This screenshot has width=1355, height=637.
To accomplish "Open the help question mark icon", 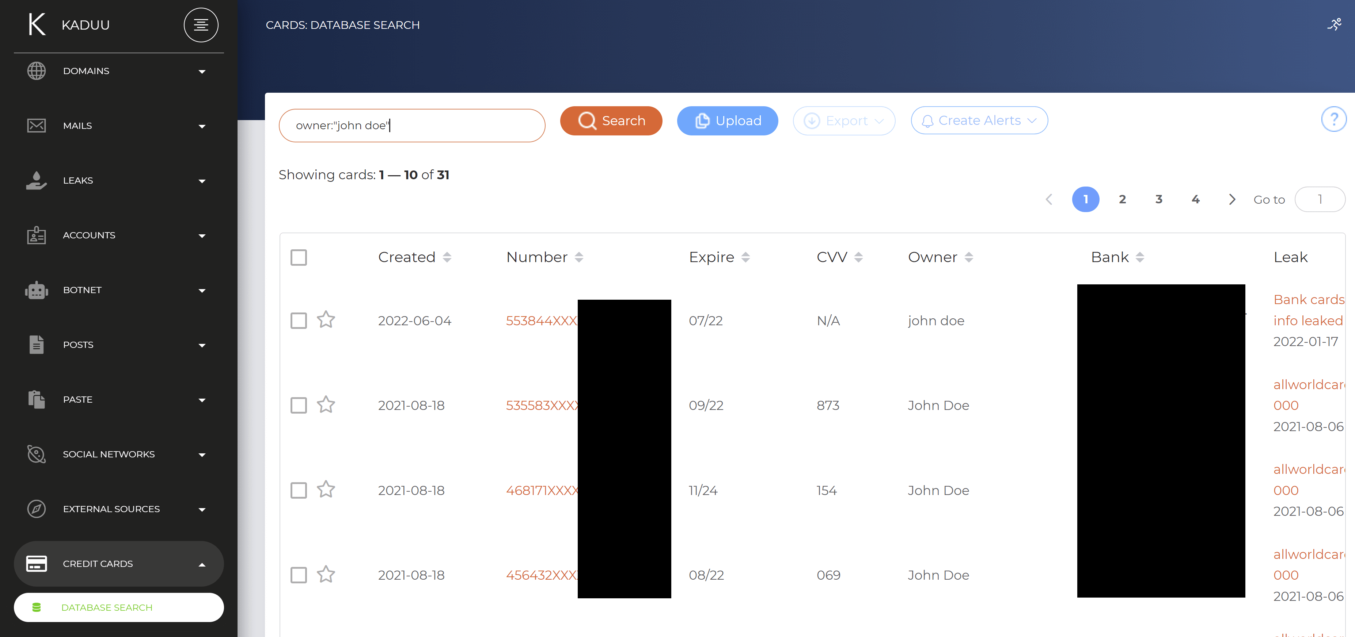I will [1333, 119].
